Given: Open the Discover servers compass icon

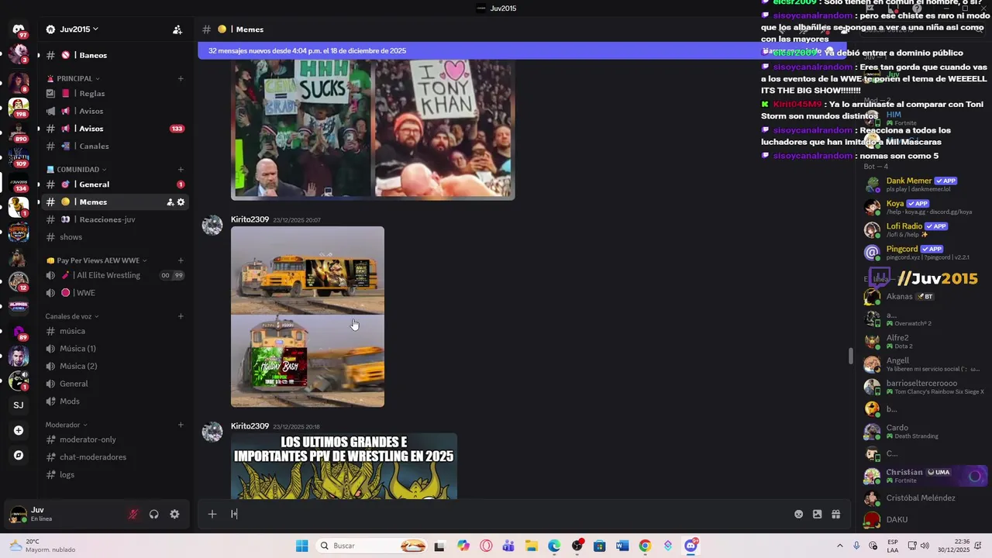Looking at the screenshot, I should coord(19,455).
